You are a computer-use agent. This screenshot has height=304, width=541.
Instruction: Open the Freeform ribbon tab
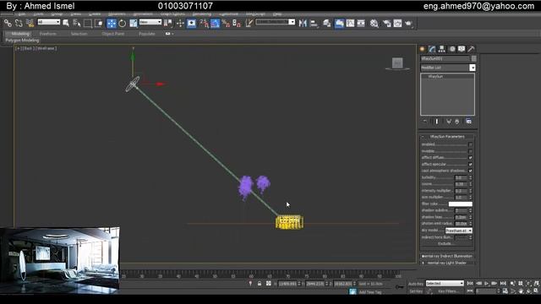(47, 34)
